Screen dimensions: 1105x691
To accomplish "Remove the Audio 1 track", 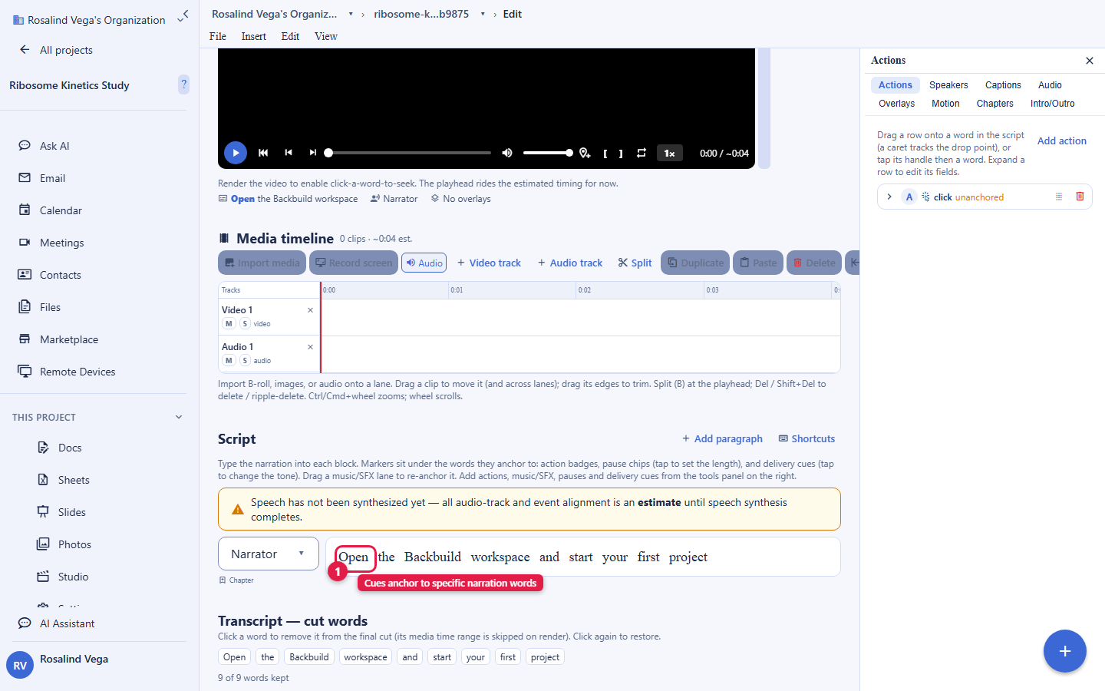I will click(x=311, y=347).
